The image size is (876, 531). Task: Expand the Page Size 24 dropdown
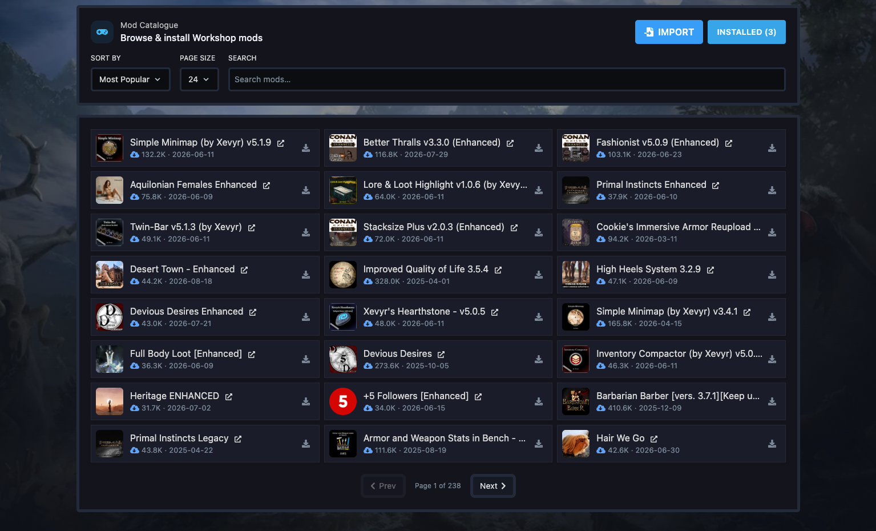pos(199,79)
